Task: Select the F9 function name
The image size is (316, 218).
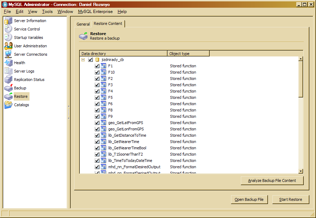Action: coord(111,116)
